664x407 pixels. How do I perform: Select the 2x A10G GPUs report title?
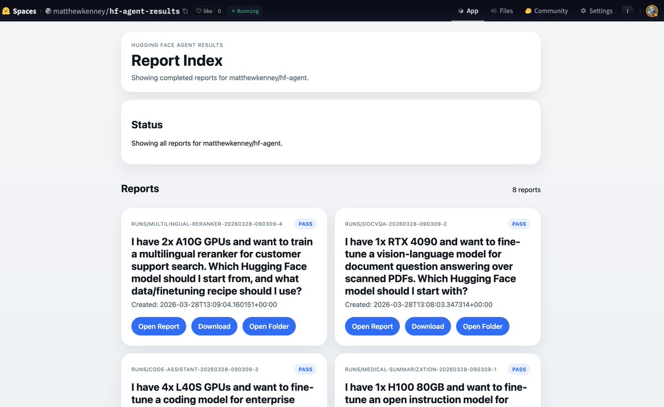(x=222, y=266)
